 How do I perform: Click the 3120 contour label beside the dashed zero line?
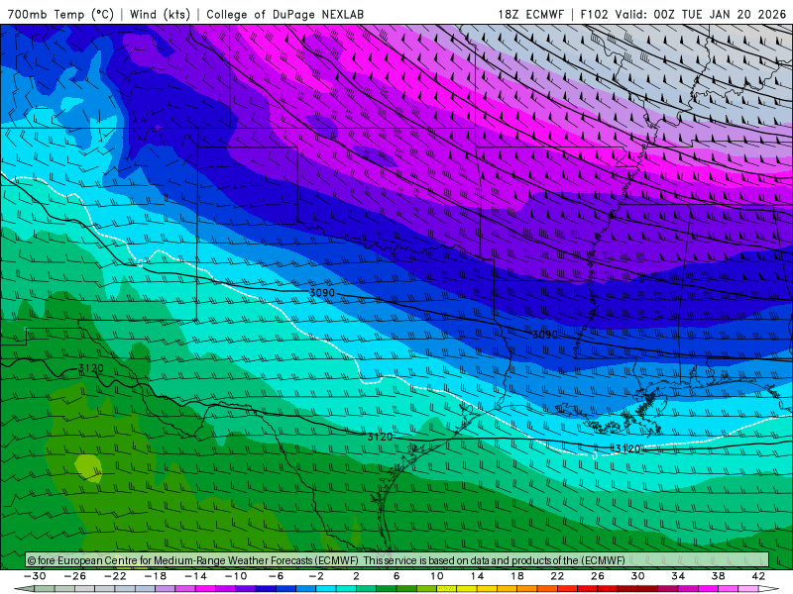click(627, 448)
